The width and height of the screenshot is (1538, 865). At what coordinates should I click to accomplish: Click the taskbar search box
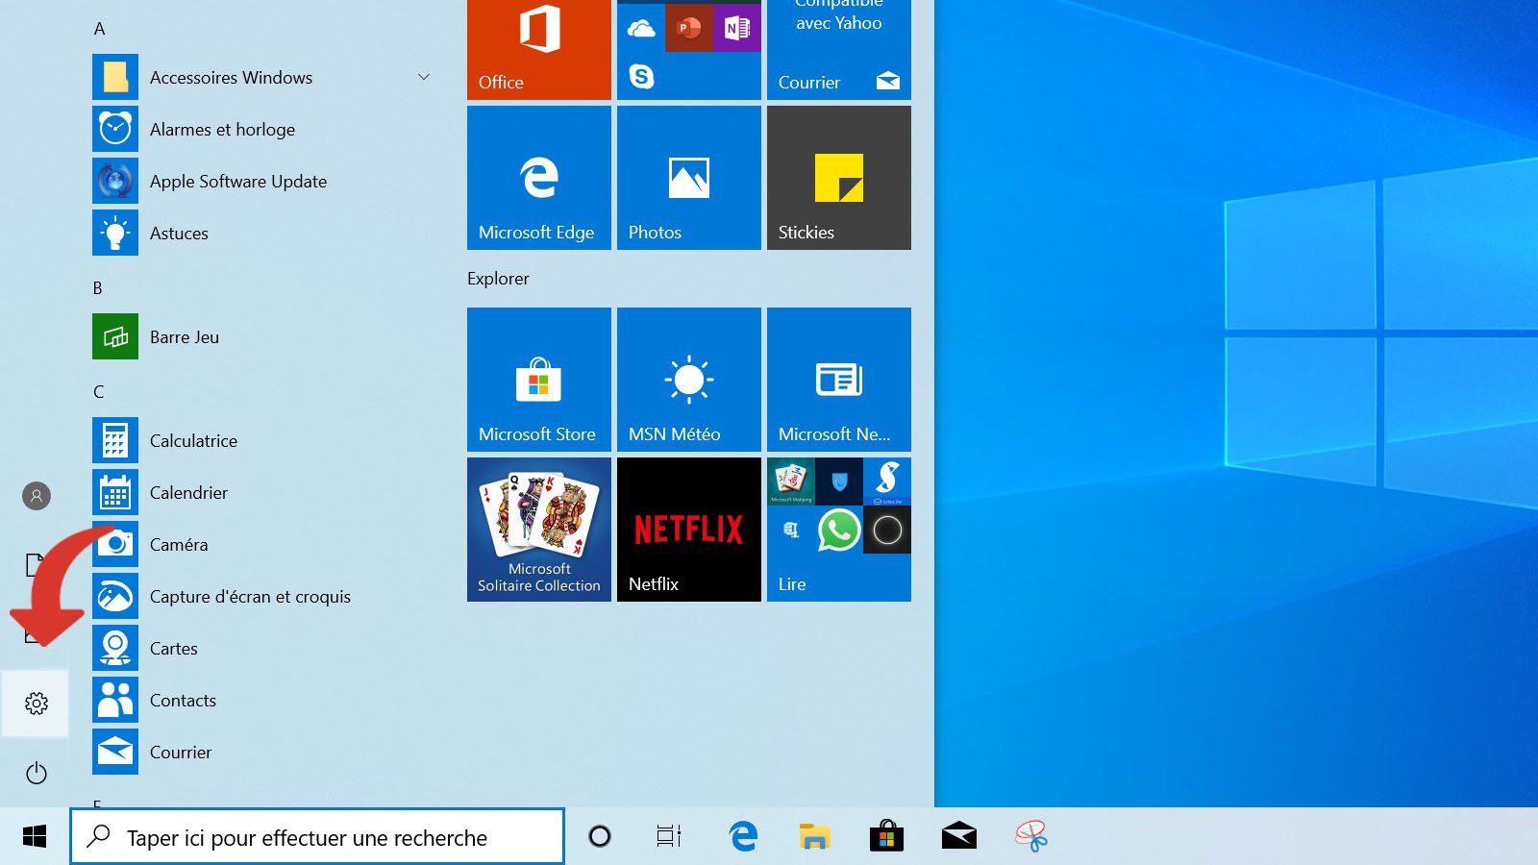[317, 837]
